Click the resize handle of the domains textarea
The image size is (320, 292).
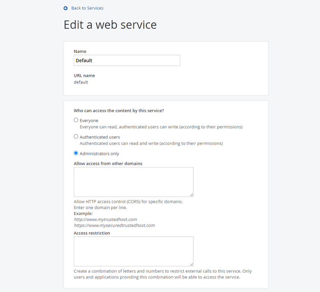point(192,195)
